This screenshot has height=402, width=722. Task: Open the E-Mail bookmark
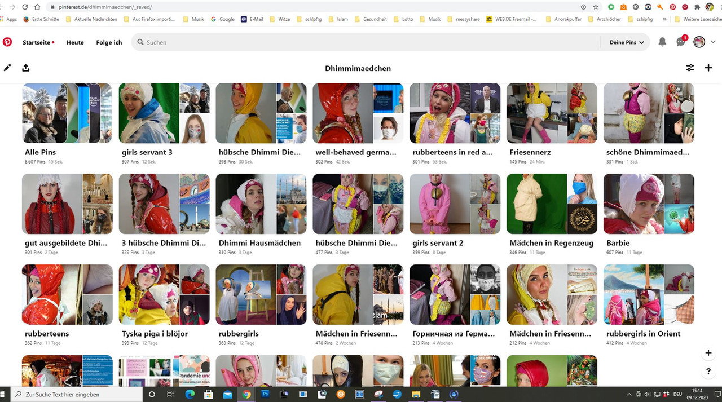[252, 19]
